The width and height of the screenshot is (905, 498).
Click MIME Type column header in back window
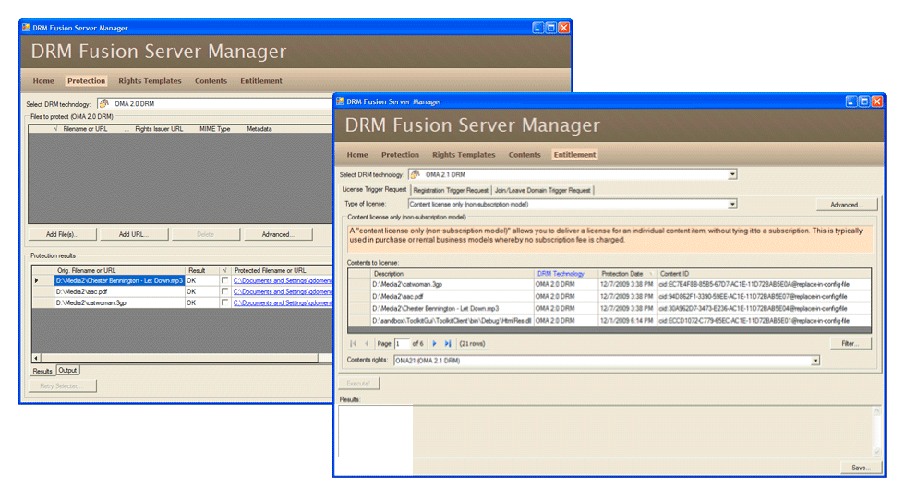(x=214, y=129)
